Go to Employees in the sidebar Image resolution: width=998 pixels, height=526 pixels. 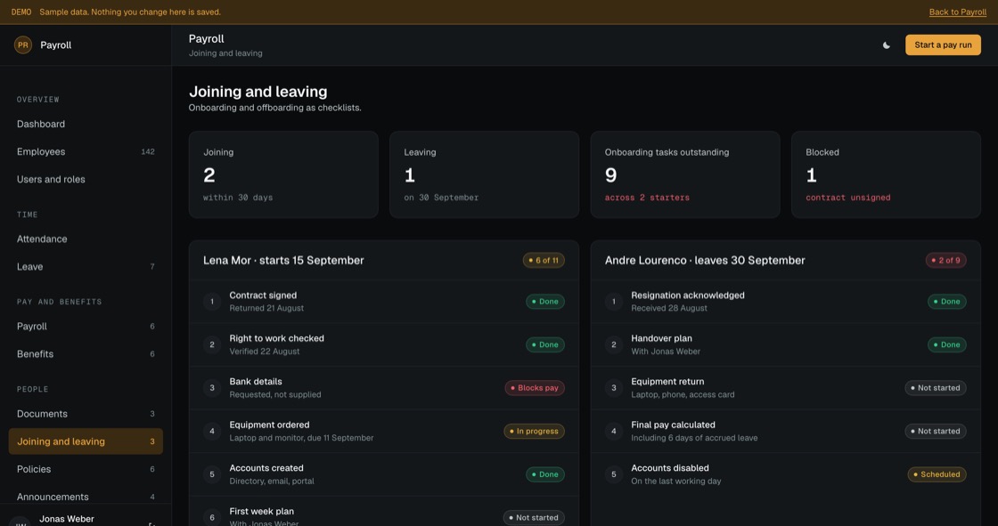(86, 151)
